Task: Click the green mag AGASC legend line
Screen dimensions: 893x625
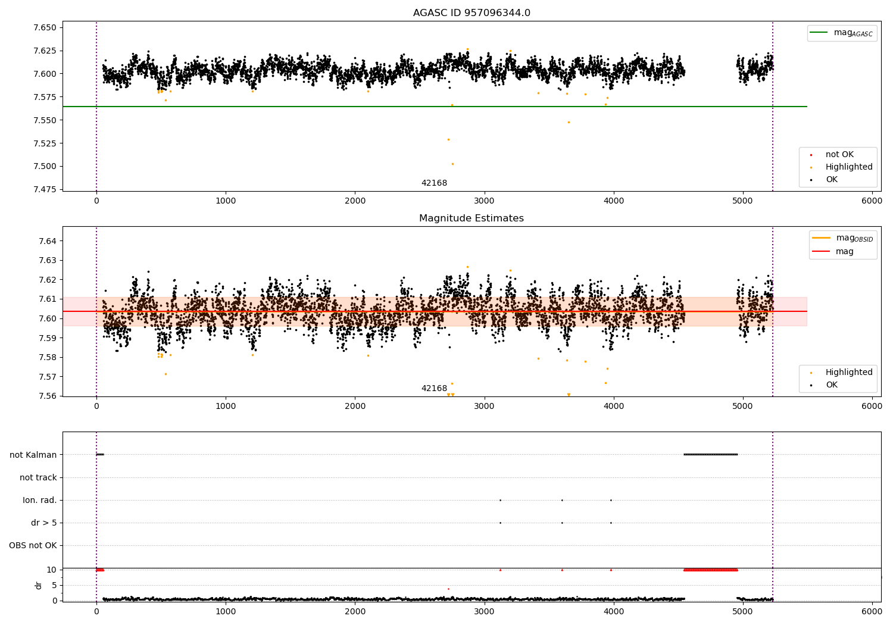Action: click(x=819, y=33)
